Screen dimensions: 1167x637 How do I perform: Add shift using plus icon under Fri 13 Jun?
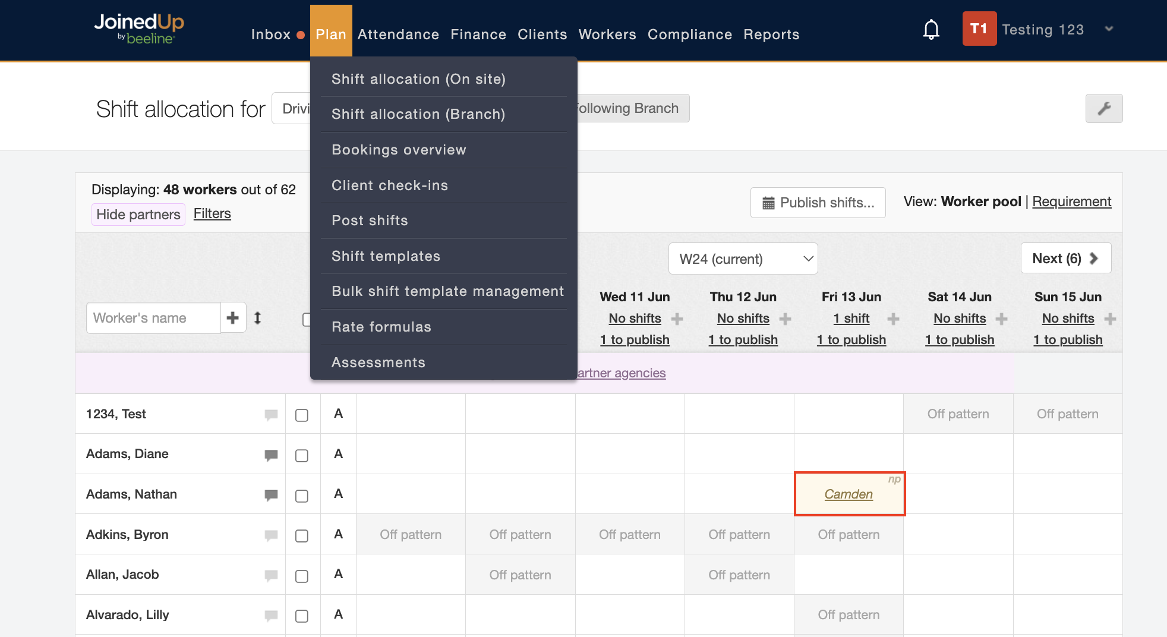pos(893,319)
